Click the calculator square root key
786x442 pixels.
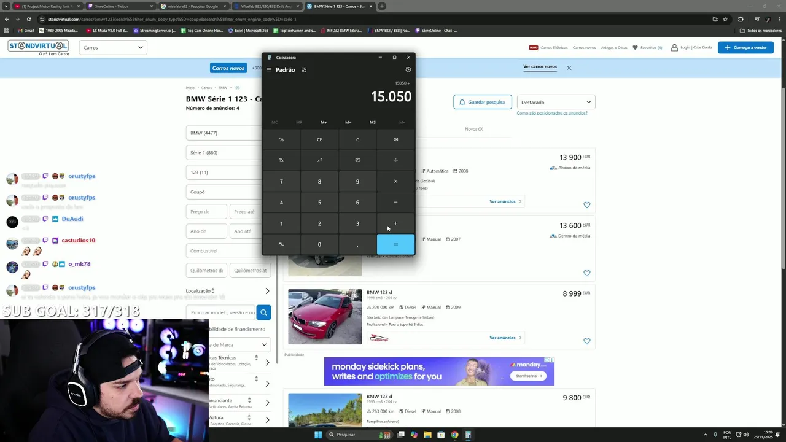357,160
